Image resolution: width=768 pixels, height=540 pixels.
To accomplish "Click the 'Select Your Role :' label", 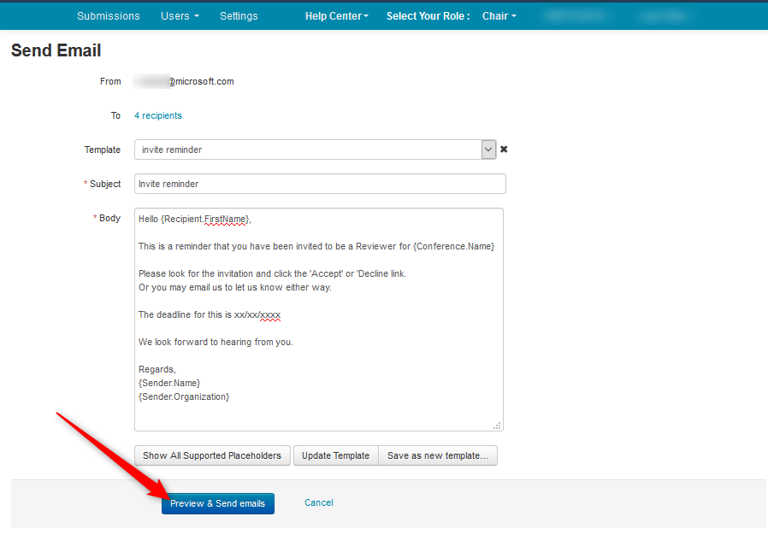I will pos(428,16).
